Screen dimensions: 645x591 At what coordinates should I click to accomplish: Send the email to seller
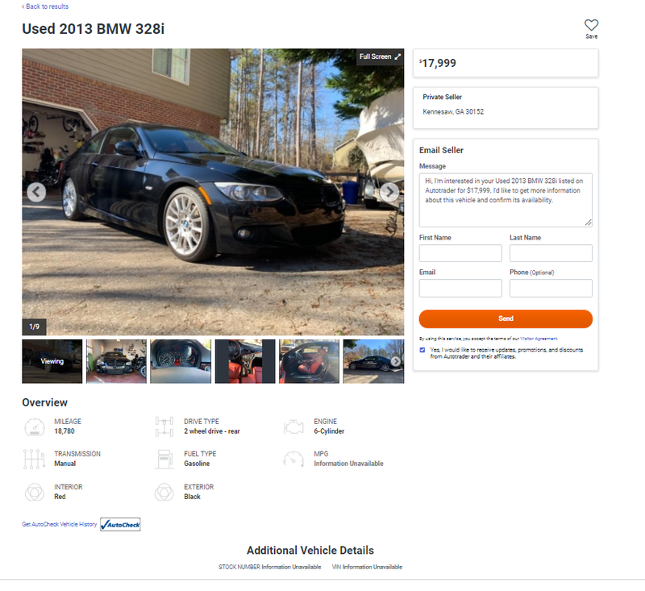tap(506, 318)
